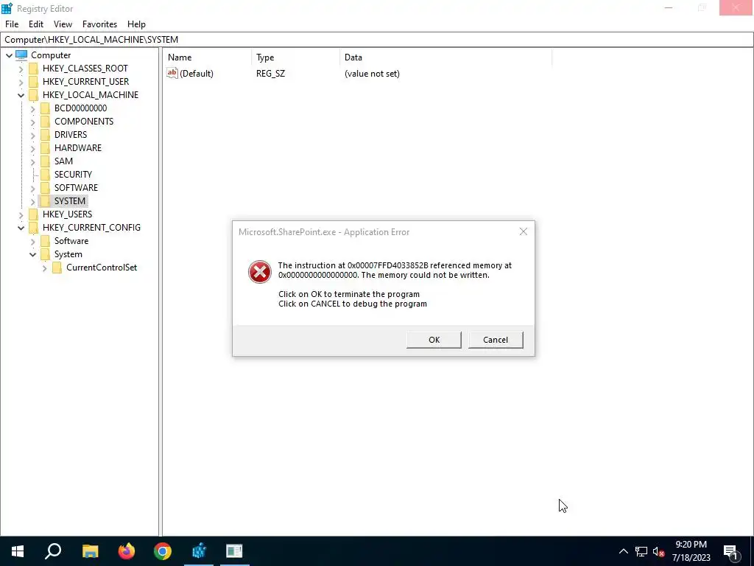Click the muted volume tray icon
The image size is (754, 566).
click(x=659, y=551)
